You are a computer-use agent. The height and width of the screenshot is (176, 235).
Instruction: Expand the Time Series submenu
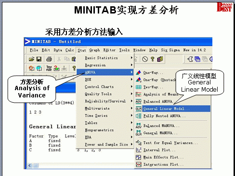pos(105,116)
